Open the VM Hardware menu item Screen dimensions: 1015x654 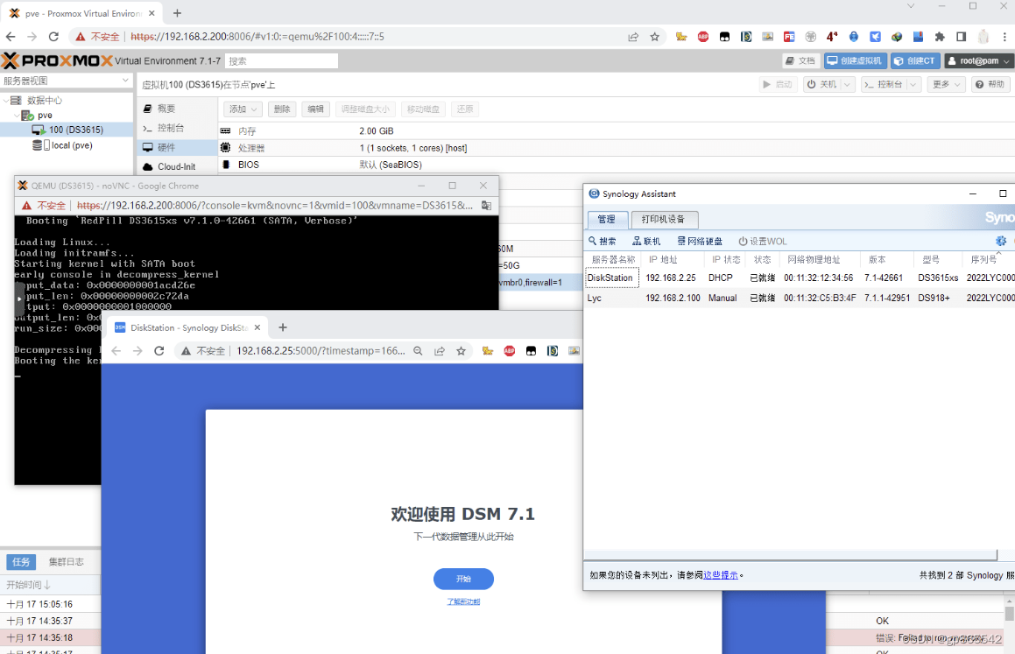177,147
